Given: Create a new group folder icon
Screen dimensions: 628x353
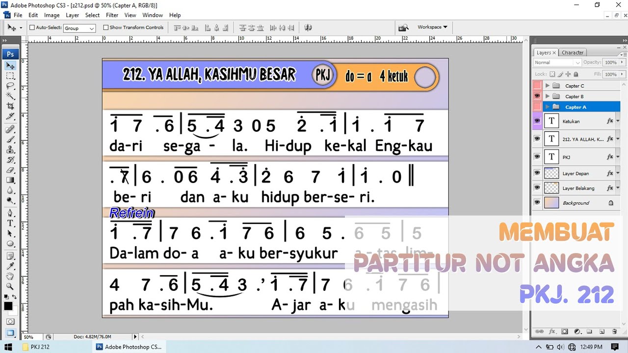Looking at the screenshot, I should [x=589, y=331].
